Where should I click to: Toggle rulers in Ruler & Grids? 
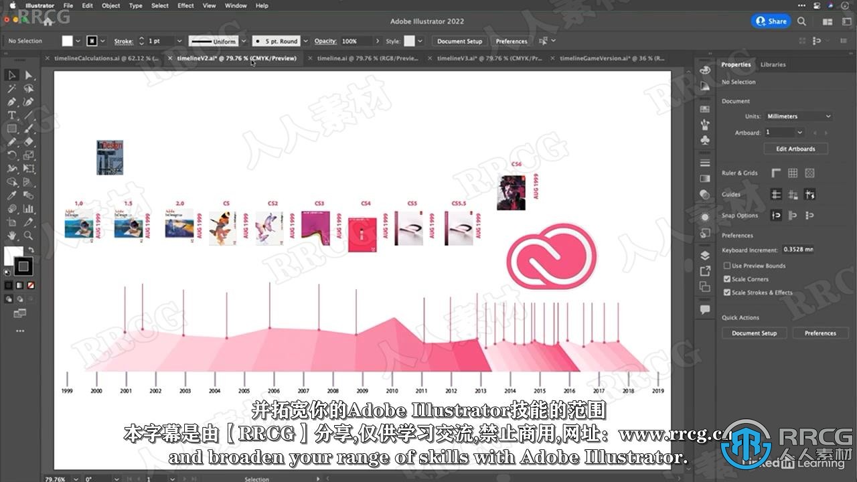pos(776,173)
